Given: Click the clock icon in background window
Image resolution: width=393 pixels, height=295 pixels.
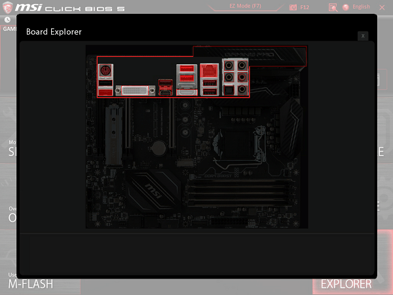Looking at the screenshot, I should coord(7,20).
